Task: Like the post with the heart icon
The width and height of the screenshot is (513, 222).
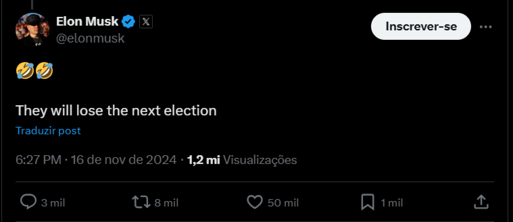Action: click(x=255, y=202)
